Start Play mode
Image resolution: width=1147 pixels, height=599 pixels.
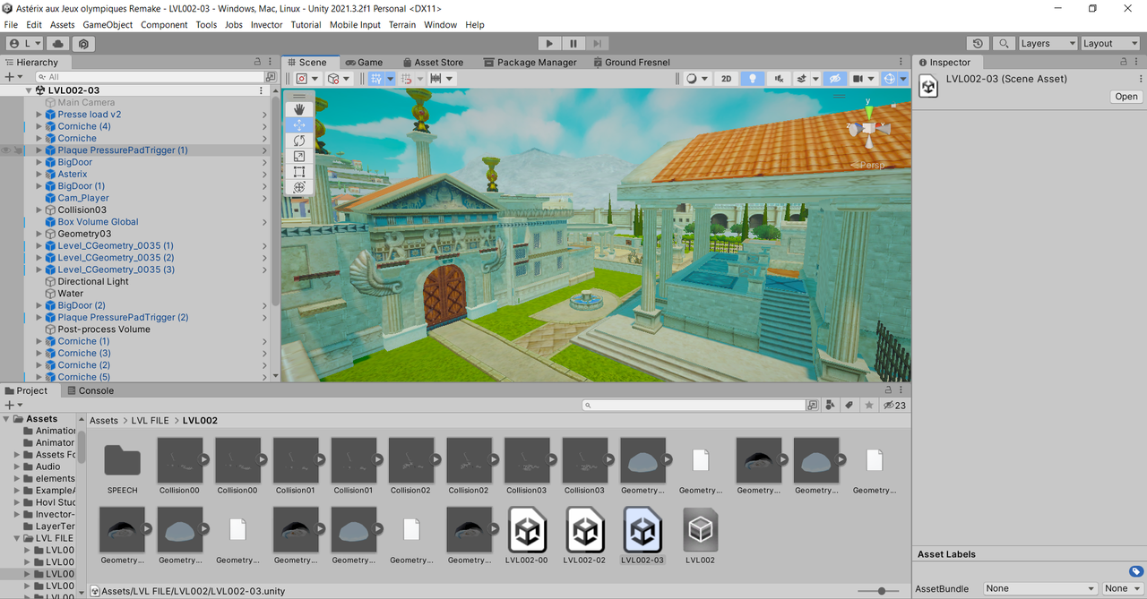(x=549, y=43)
